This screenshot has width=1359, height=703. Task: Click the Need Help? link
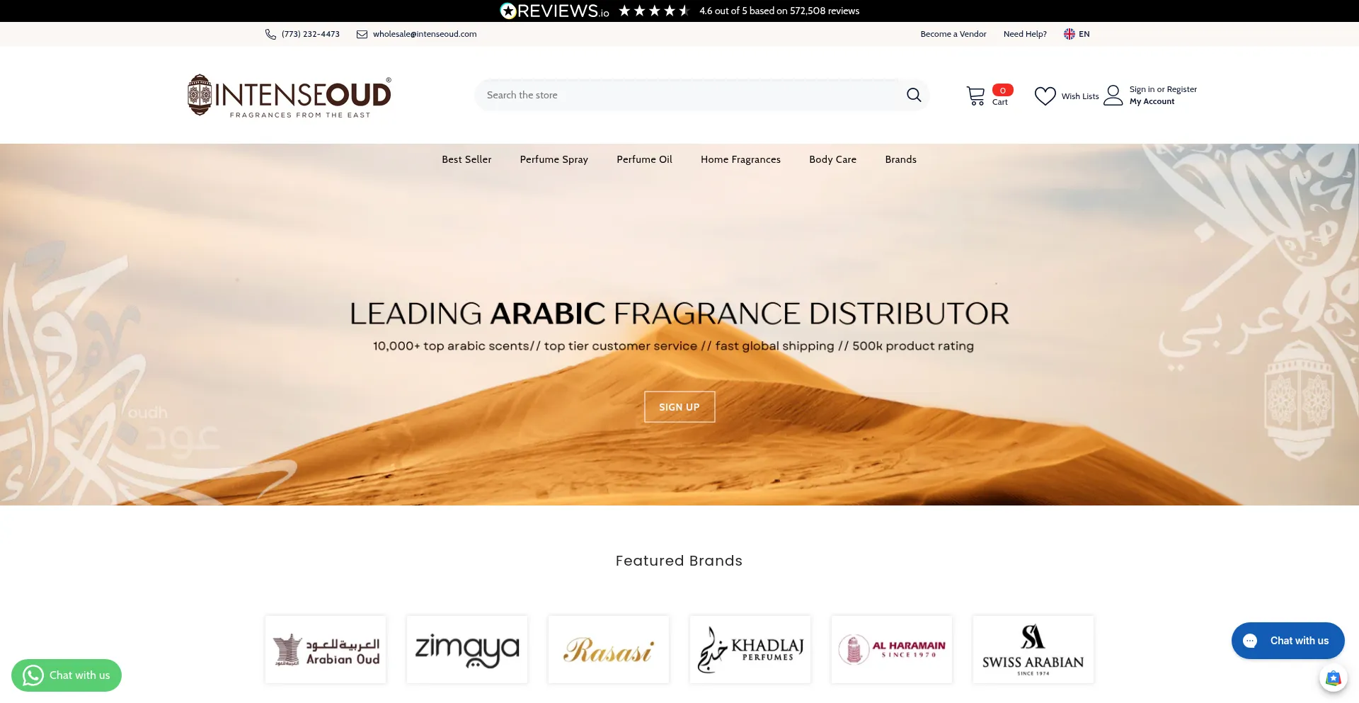1025,34
